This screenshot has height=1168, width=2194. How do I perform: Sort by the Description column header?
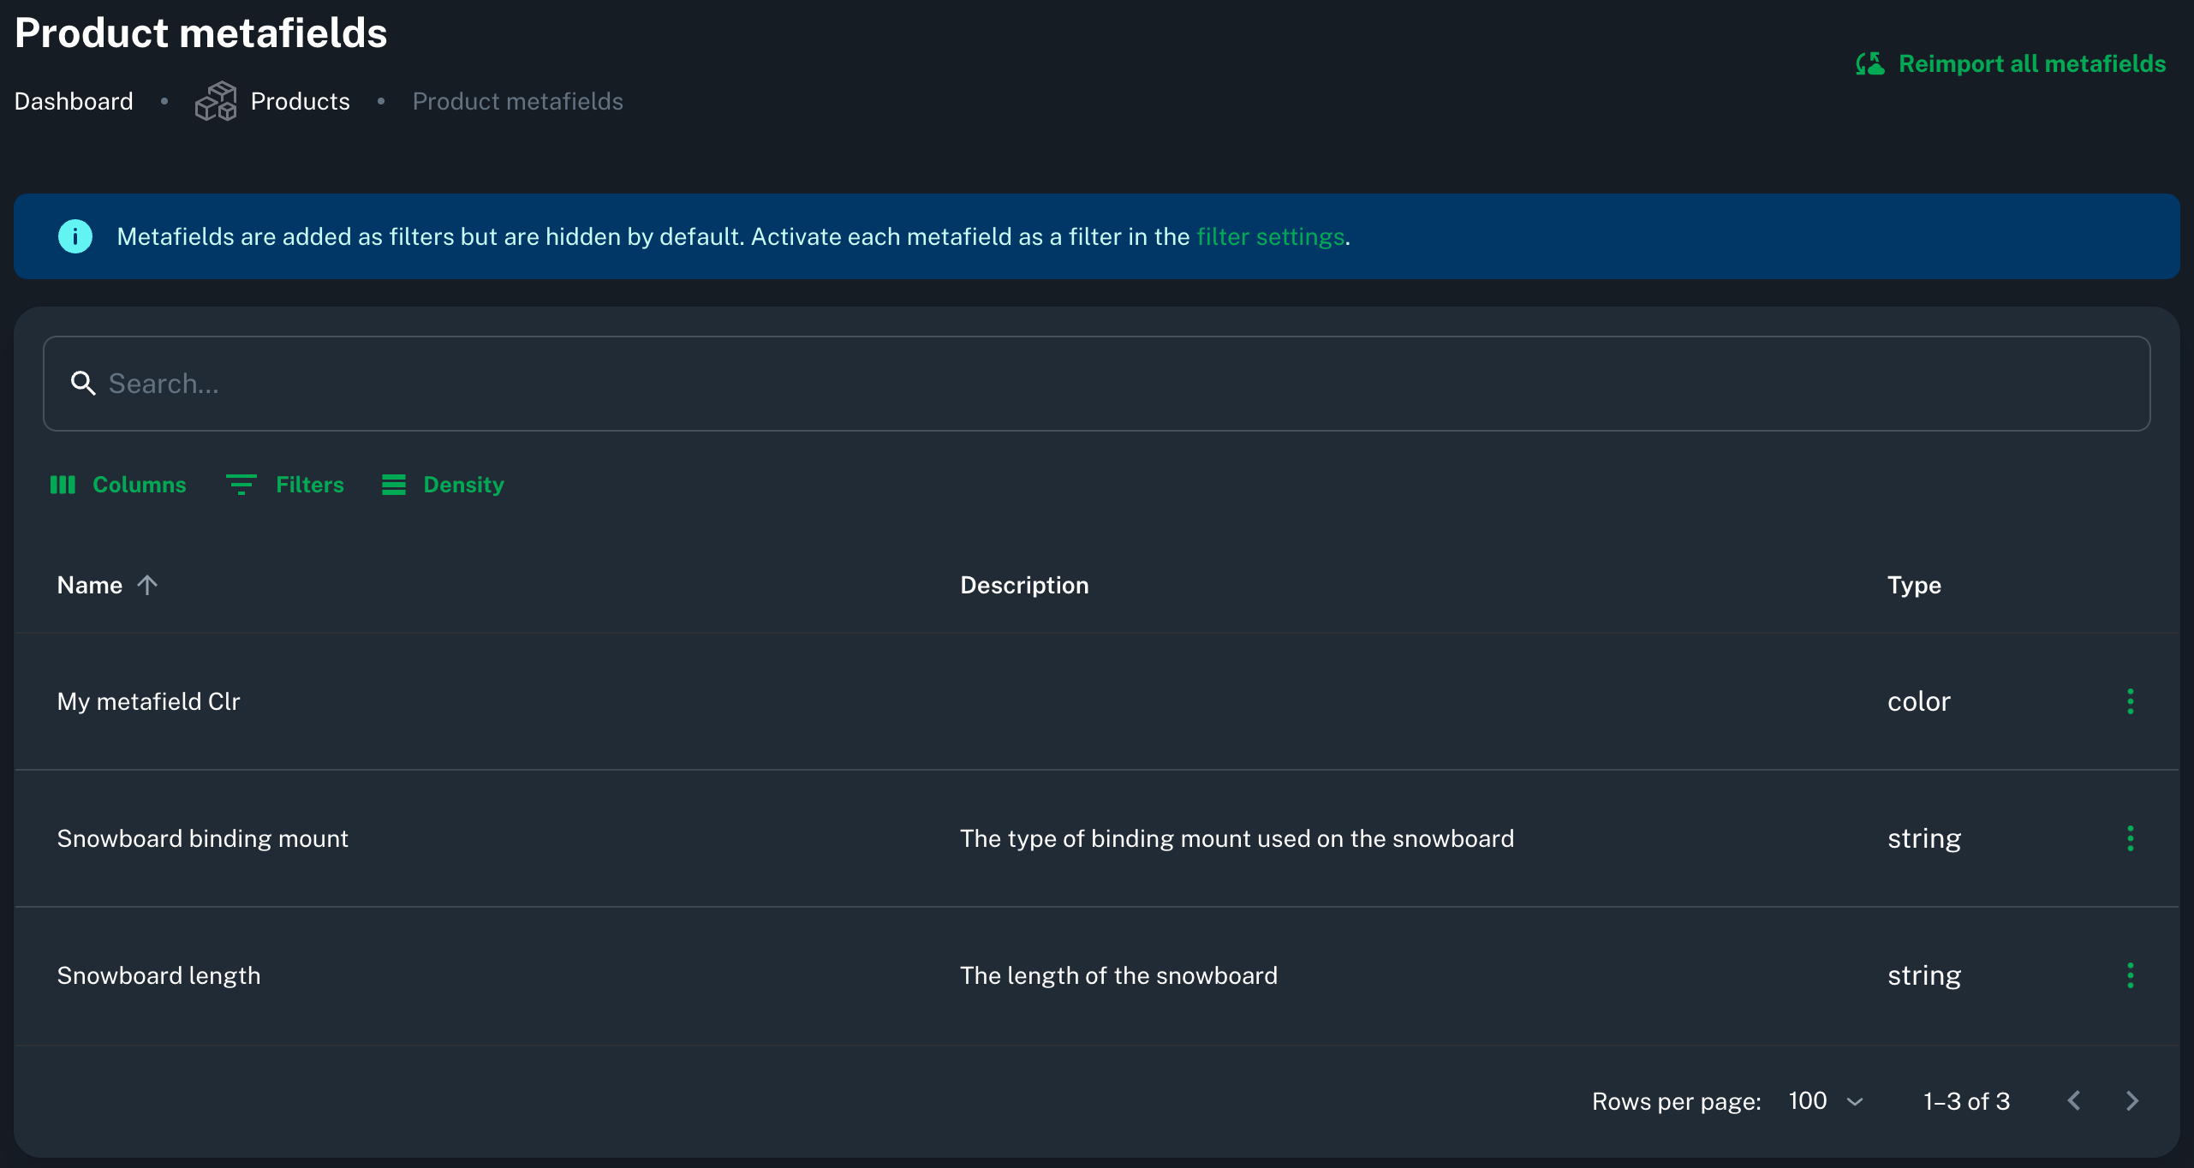click(1024, 585)
